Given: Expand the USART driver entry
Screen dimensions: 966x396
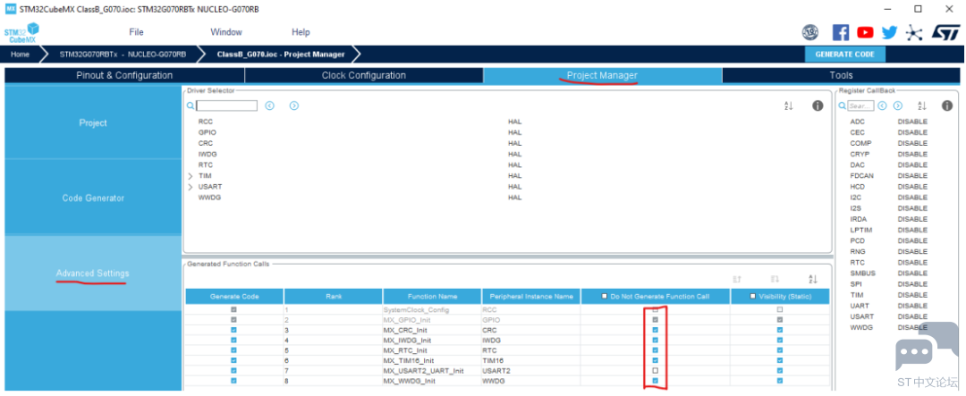Looking at the screenshot, I should click(191, 187).
